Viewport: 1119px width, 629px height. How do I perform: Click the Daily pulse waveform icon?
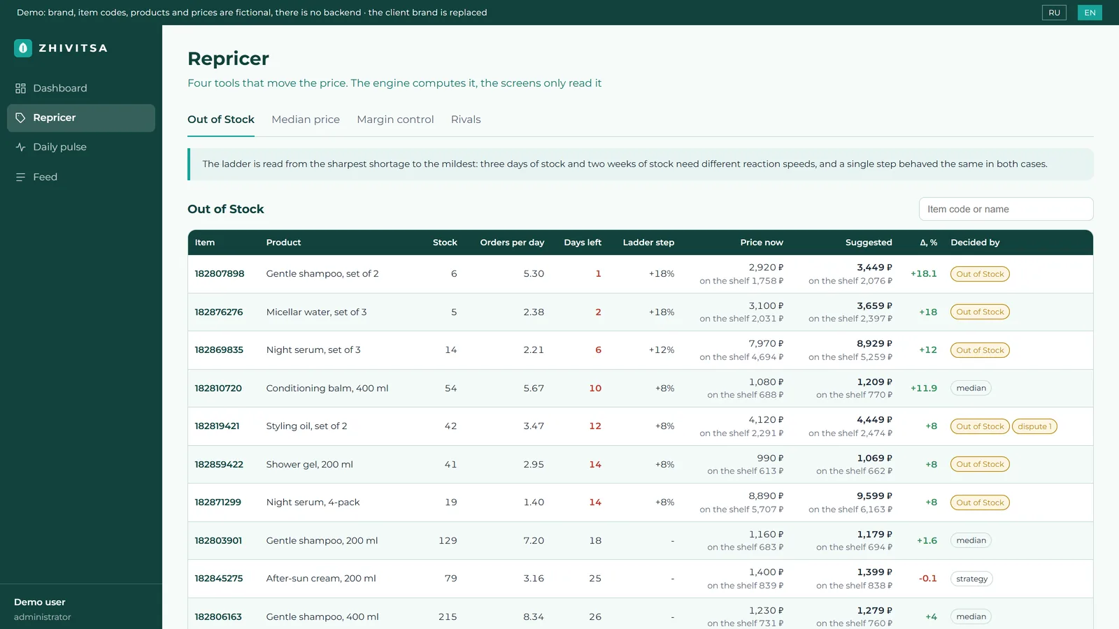[20, 147]
